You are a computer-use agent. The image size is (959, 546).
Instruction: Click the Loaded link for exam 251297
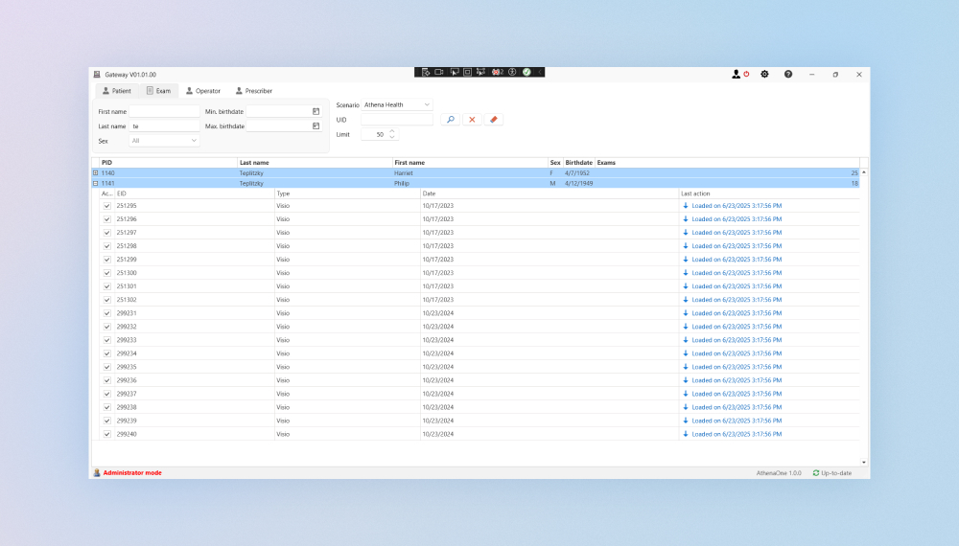[x=737, y=233]
